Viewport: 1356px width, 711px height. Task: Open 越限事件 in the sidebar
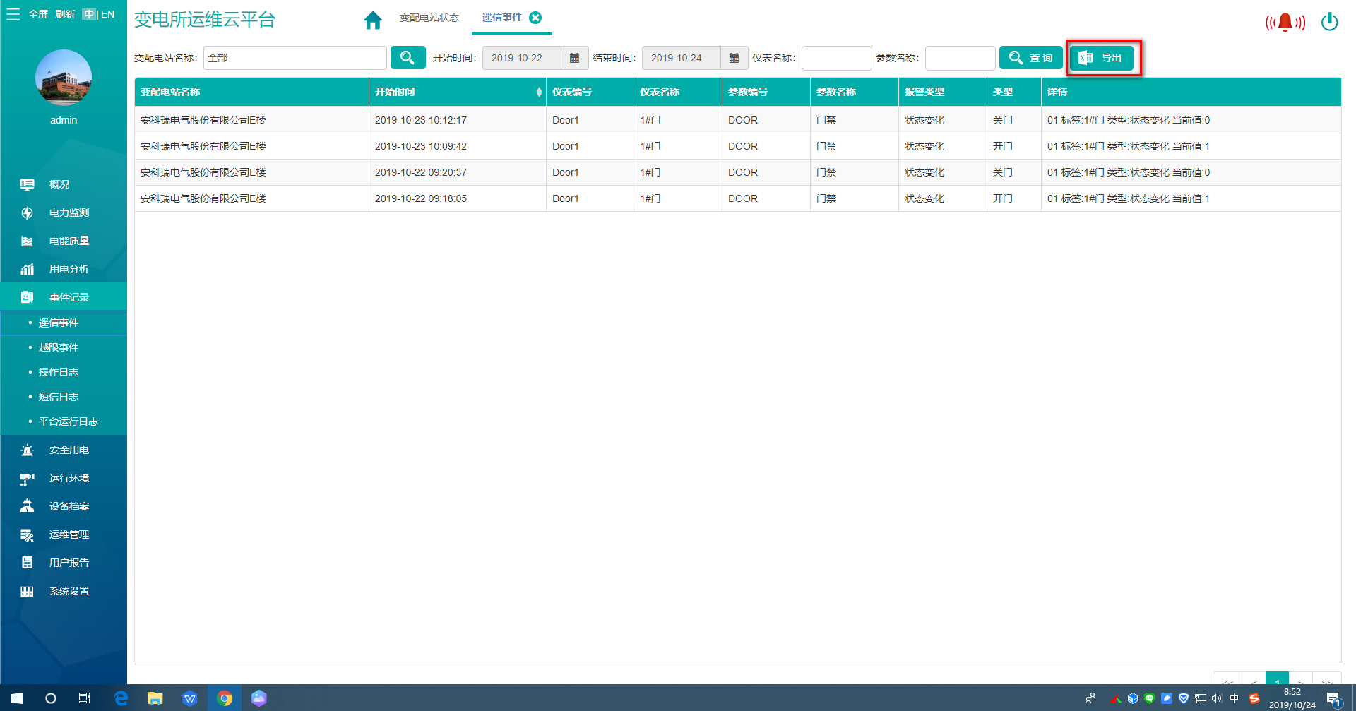coord(59,347)
